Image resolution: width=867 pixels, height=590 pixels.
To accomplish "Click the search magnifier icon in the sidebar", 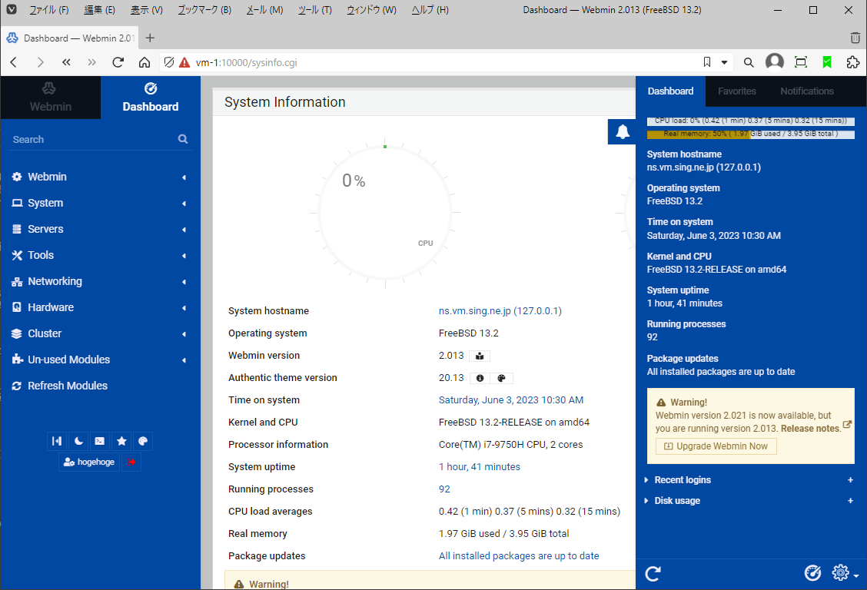I will click(x=183, y=139).
